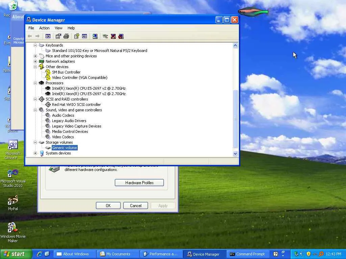Screen dimensions: 346x259
Task: Click the vertical scrollbar thumb in Device Manager
Action: [236, 119]
